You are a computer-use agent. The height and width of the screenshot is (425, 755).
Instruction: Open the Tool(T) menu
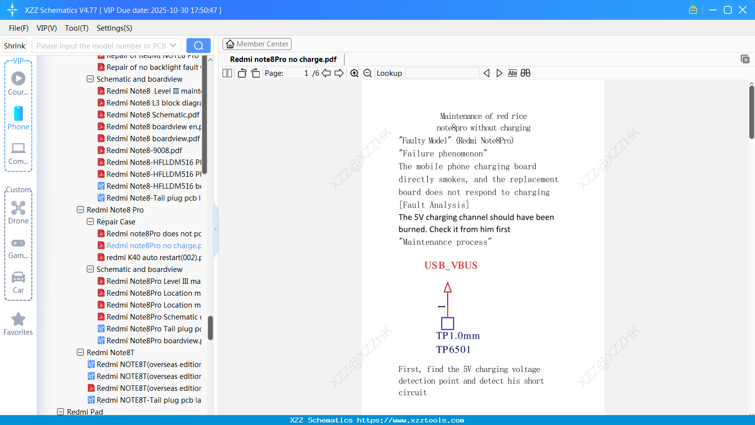[77, 28]
